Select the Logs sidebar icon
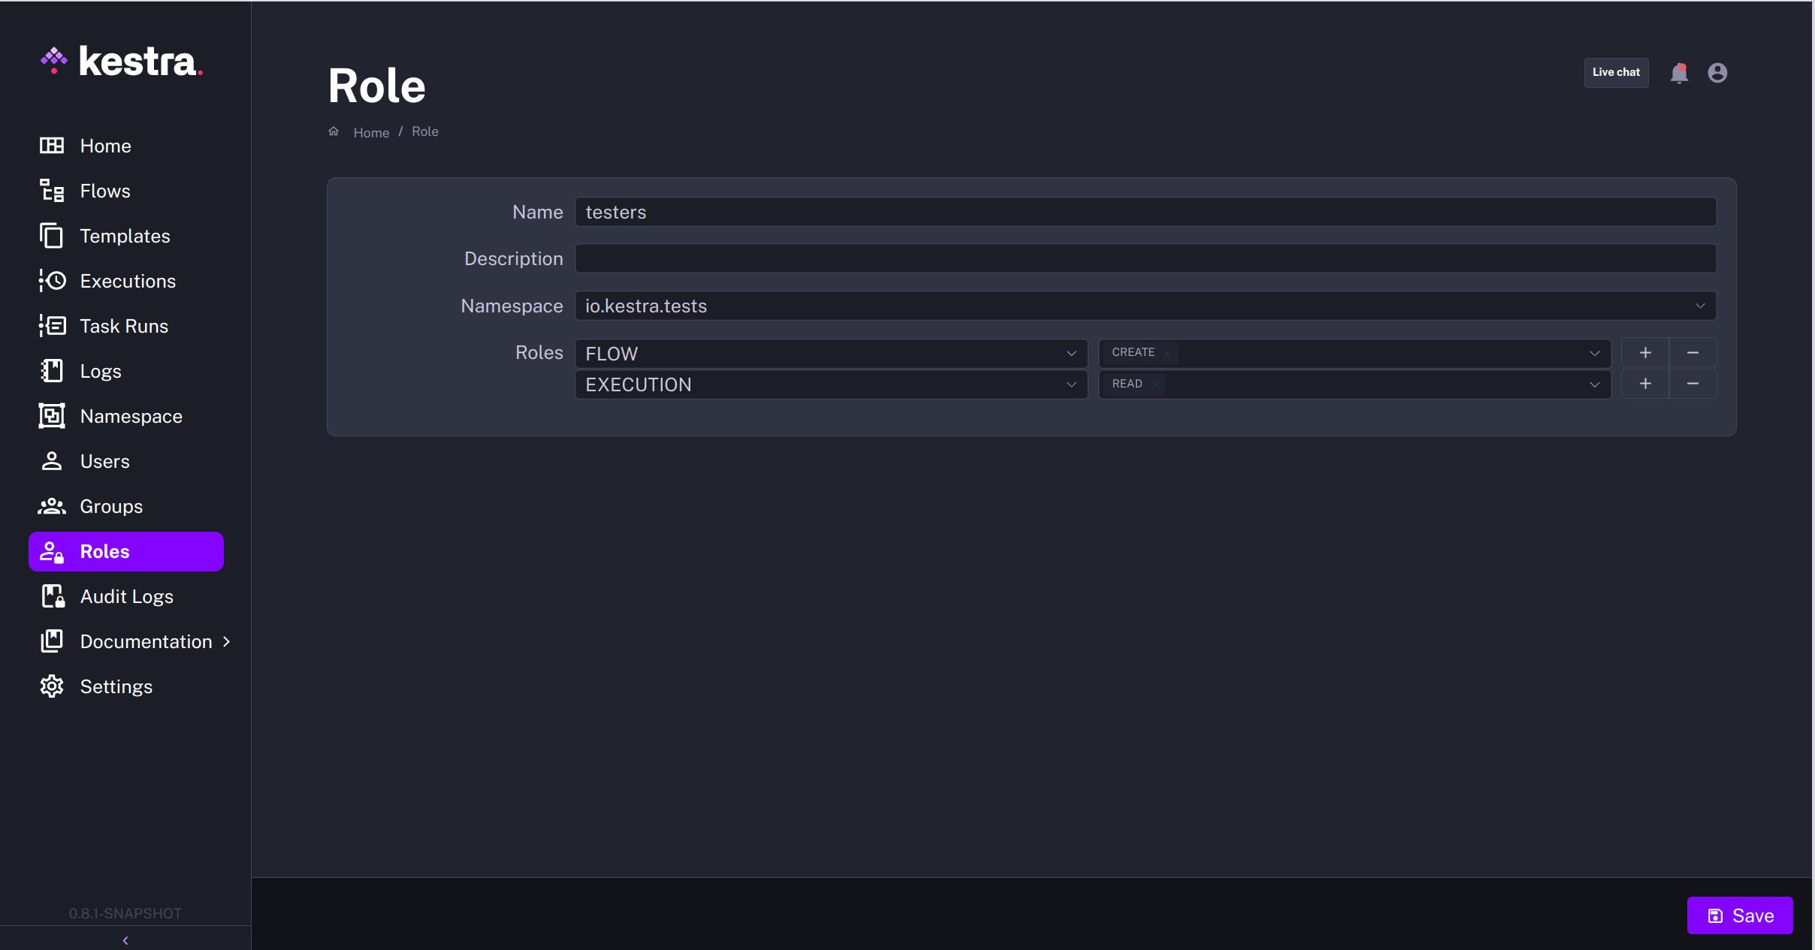The width and height of the screenshot is (1815, 950). click(50, 370)
